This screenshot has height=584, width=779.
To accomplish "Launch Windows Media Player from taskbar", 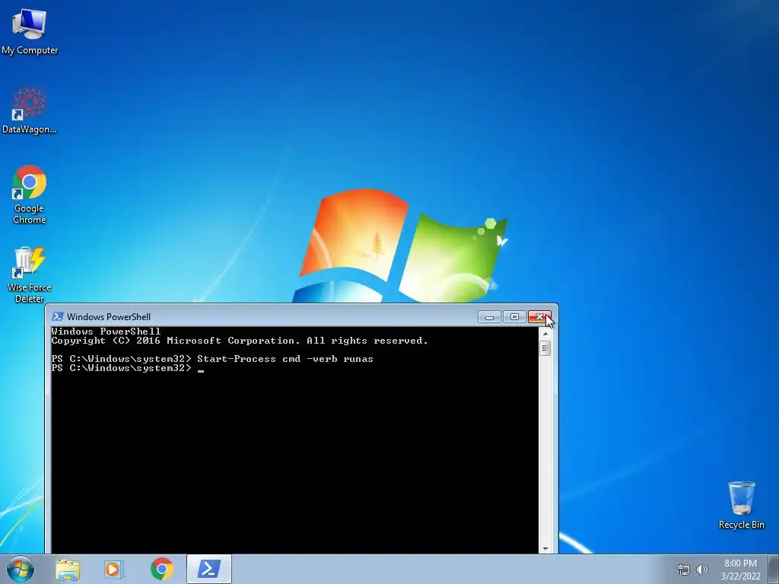I will [x=114, y=569].
